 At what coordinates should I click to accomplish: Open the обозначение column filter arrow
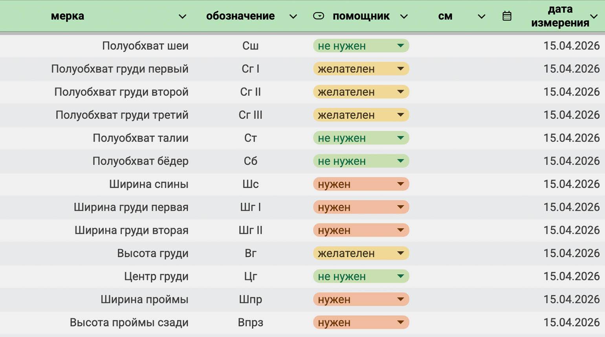(x=293, y=16)
